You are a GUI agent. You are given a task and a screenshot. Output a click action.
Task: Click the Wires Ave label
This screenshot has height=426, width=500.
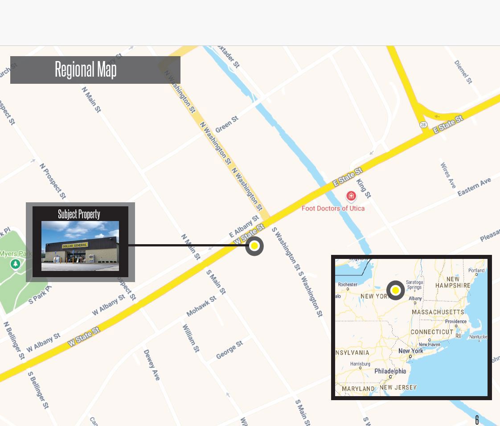click(448, 175)
